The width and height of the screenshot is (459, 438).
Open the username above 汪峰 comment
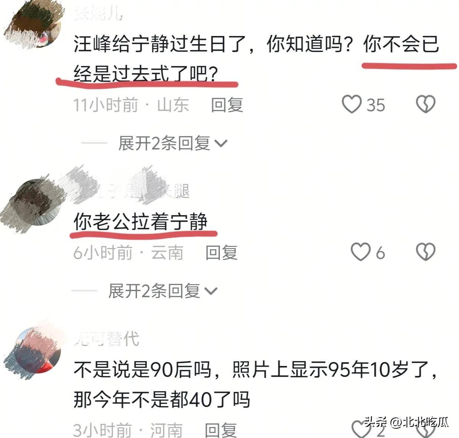(x=98, y=14)
